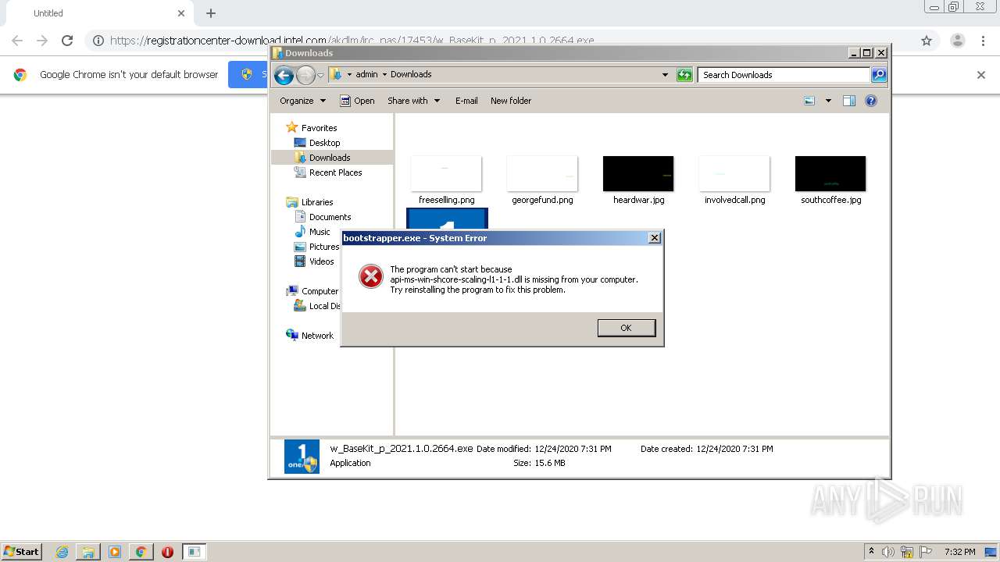Click the Chrome back button
The image size is (1000, 562).
[x=17, y=41]
